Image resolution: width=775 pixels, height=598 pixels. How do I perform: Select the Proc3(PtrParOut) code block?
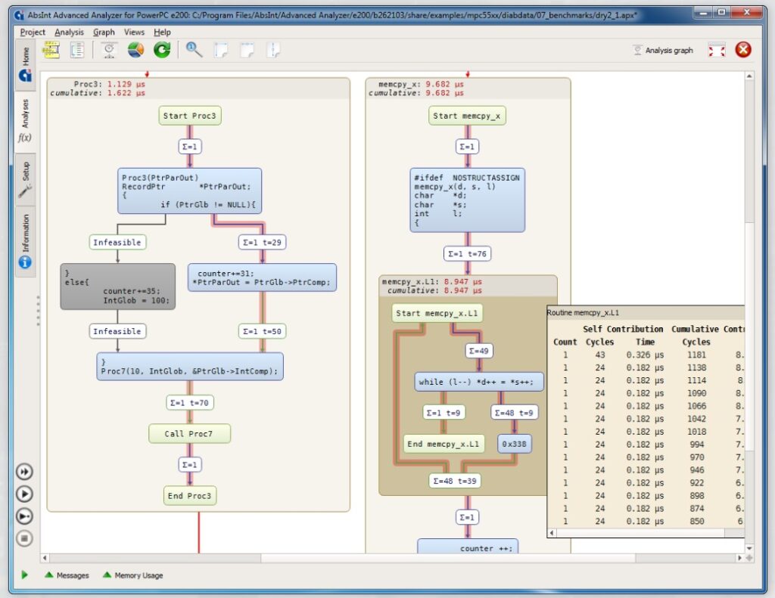(x=190, y=191)
